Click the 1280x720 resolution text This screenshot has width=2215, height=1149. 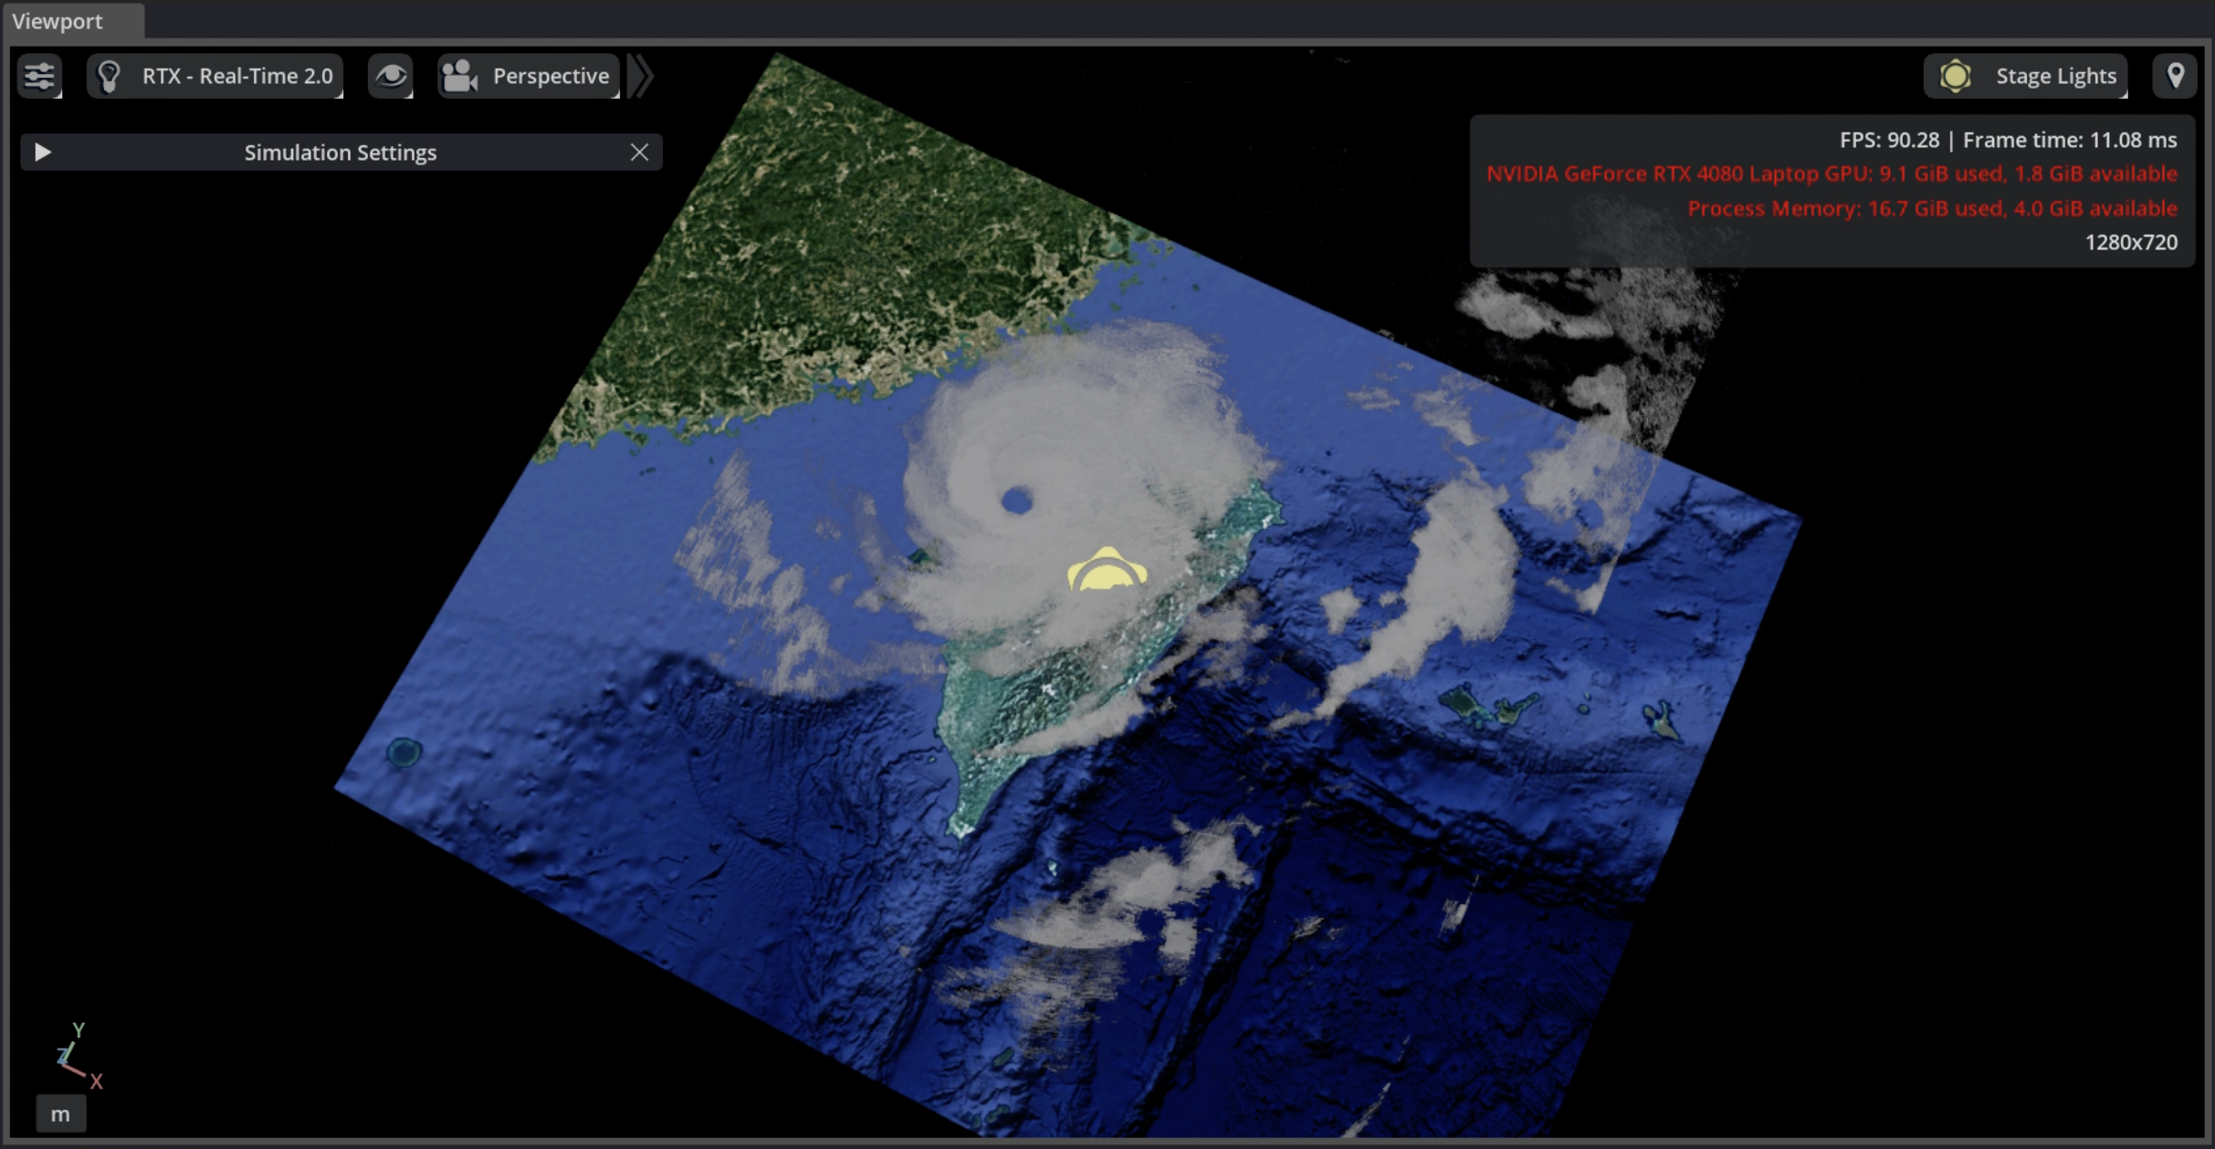click(x=2131, y=242)
